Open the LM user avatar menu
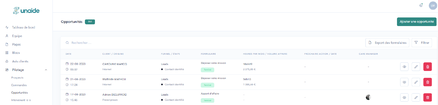 pos(433,5)
